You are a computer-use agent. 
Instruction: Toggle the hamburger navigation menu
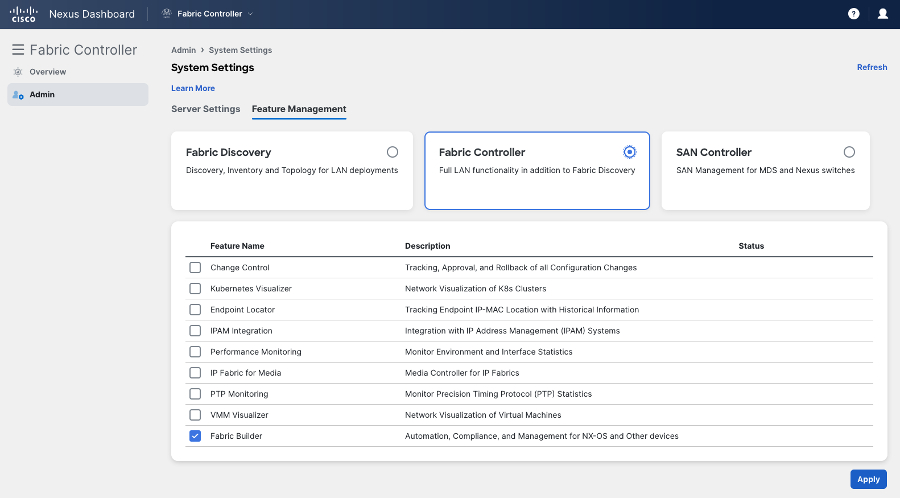pos(18,50)
